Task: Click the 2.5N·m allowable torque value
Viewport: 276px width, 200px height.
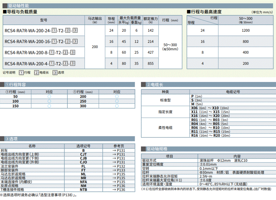Action: point(206,176)
